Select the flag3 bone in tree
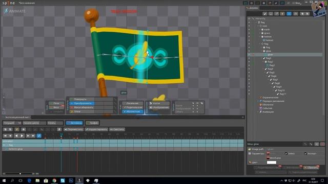The width and height of the screenshot is (328, 184). pyautogui.click(x=269, y=58)
